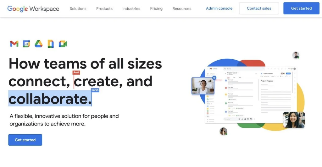
Task: Click Get started below the headline
Action: click(25, 140)
